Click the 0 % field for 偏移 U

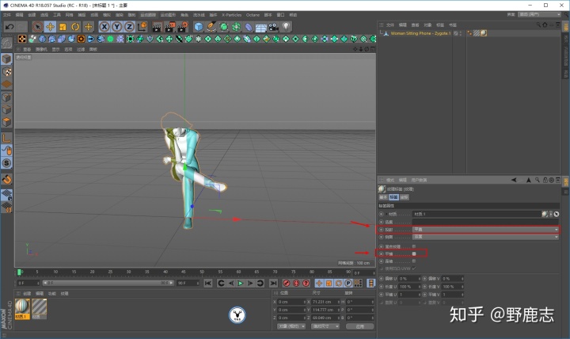click(x=409, y=279)
